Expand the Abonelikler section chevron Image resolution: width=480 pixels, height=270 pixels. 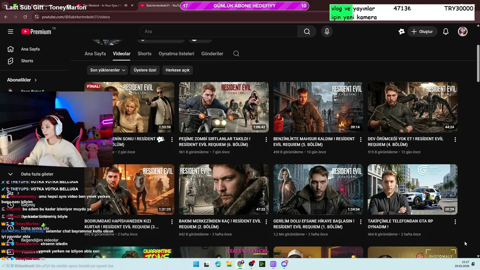click(36, 80)
